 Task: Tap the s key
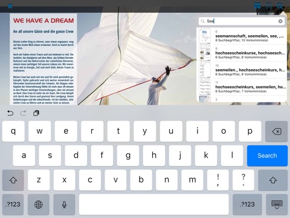(x=50, y=156)
